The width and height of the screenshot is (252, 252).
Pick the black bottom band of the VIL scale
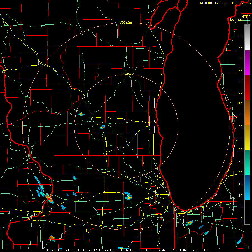coord(247,212)
